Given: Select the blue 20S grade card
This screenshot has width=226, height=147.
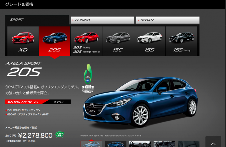Looking at the screenshot, I should coord(55,41).
